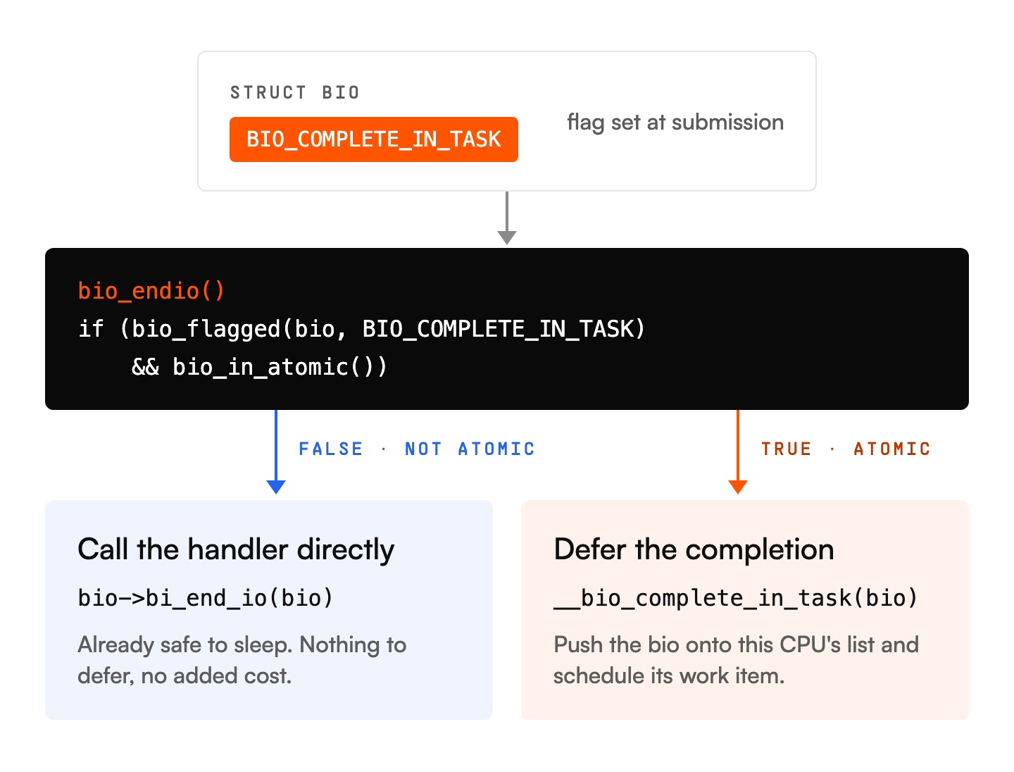The width and height of the screenshot is (1014, 772).
Task: Click the 'flag set at submission' caption
Action: [675, 123]
